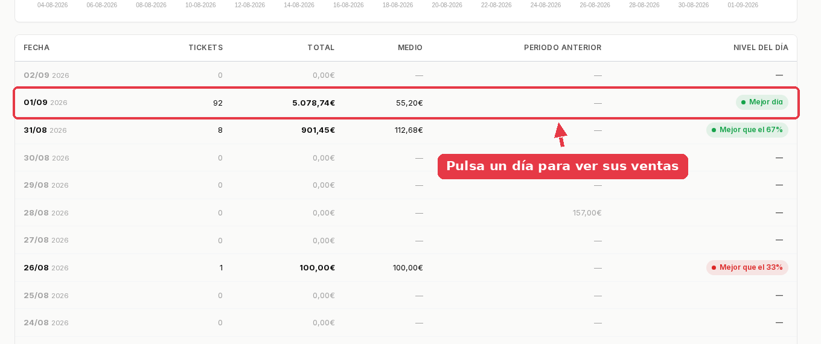Click the 112,68€ average value
Viewport: 821px width, 344px height.
click(x=409, y=130)
